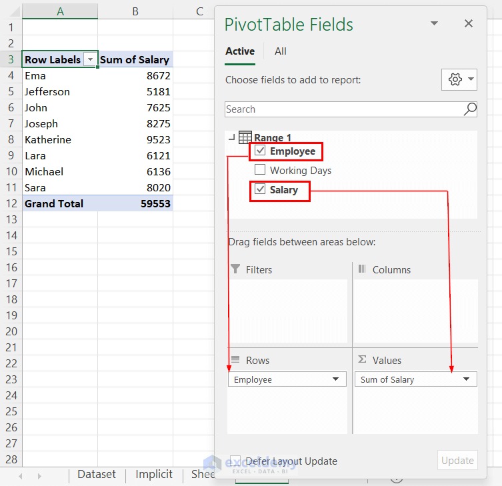Collapse the Range 1 field list
502x486 pixels.
[x=231, y=138]
